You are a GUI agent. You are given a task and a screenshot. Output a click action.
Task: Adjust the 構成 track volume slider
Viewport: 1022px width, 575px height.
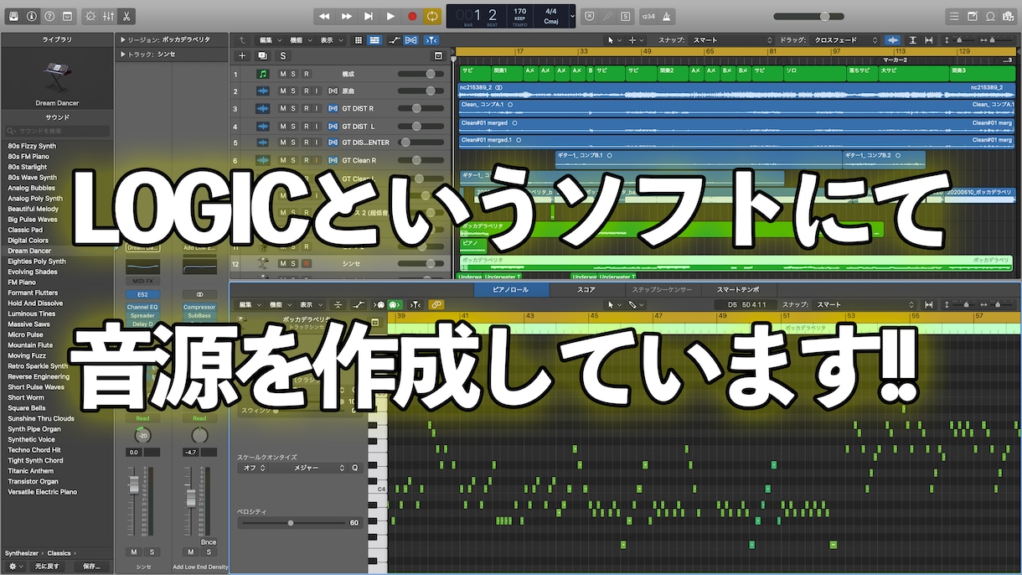point(421,74)
